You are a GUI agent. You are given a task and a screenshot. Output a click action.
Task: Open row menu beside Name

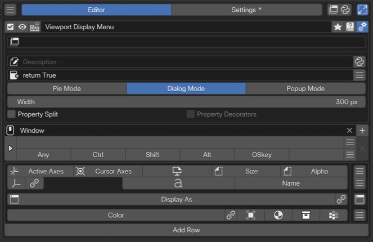[x=359, y=183]
